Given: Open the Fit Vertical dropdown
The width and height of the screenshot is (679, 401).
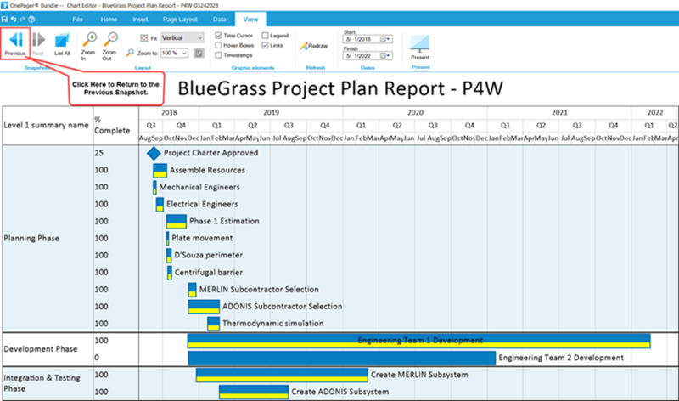Looking at the screenshot, I should coord(182,38).
